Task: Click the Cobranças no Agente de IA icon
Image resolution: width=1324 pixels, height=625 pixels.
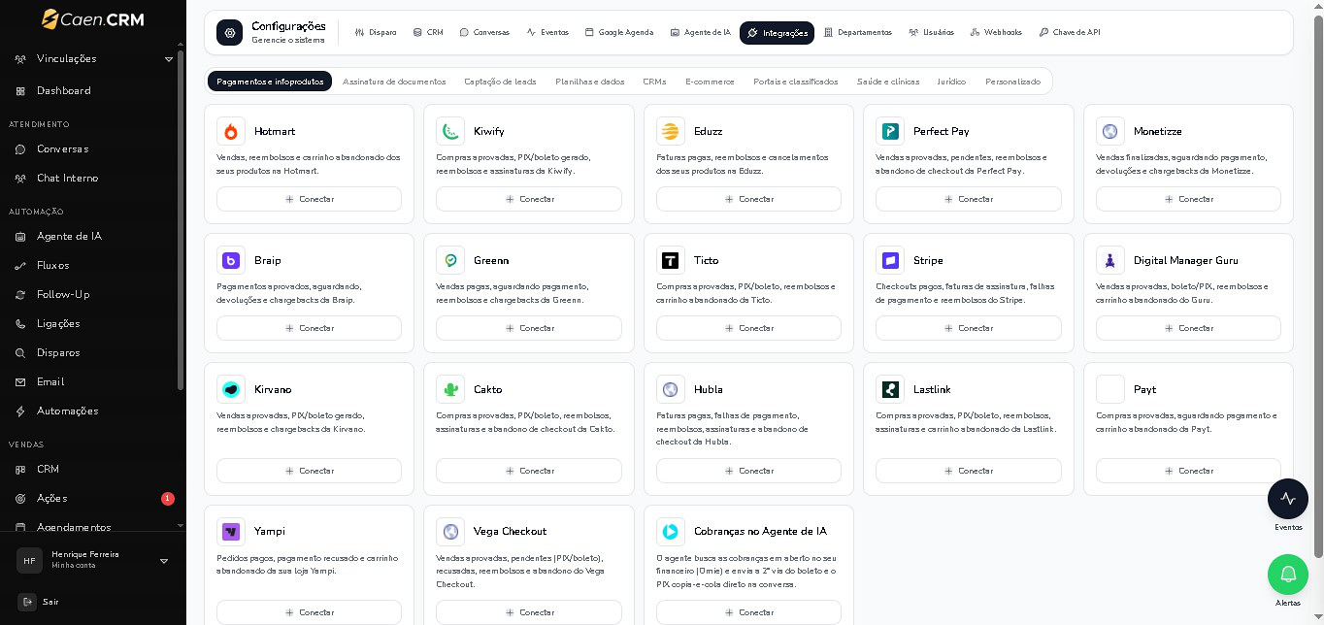Action: click(x=670, y=531)
